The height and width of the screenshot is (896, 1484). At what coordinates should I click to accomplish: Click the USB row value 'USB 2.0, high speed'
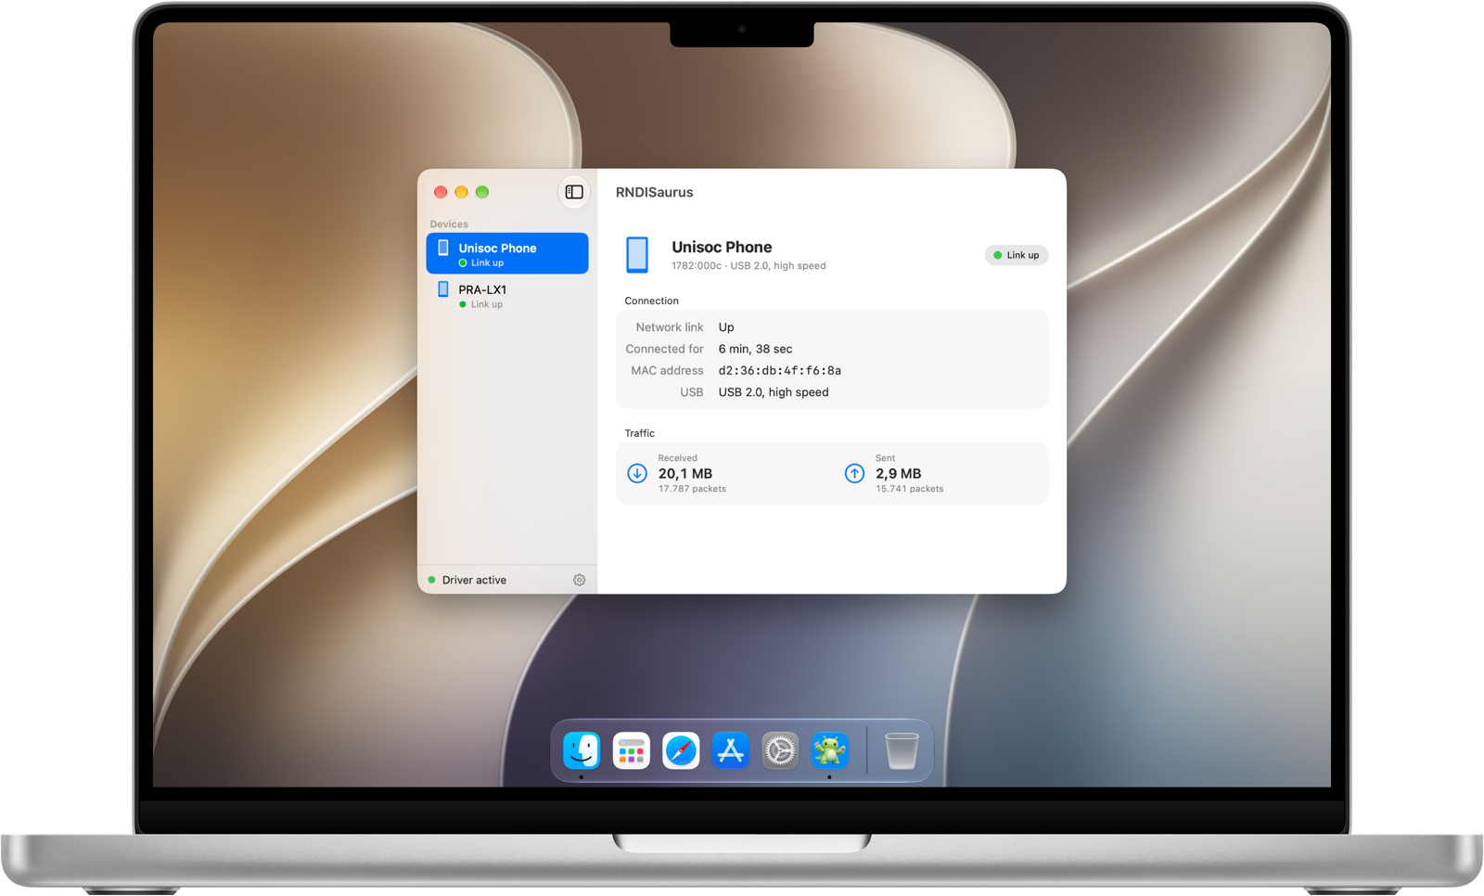[x=774, y=392]
